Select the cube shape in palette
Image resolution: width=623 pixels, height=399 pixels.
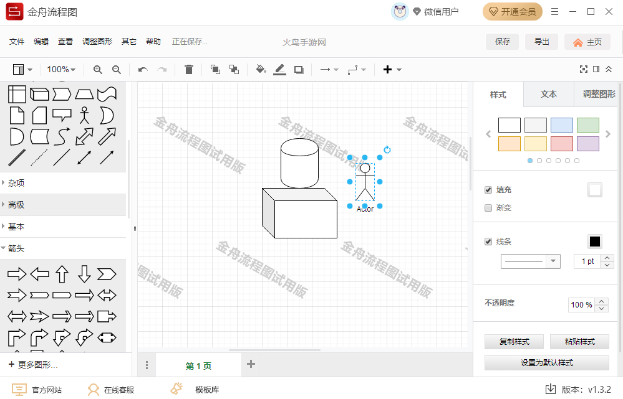[x=39, y=94]
